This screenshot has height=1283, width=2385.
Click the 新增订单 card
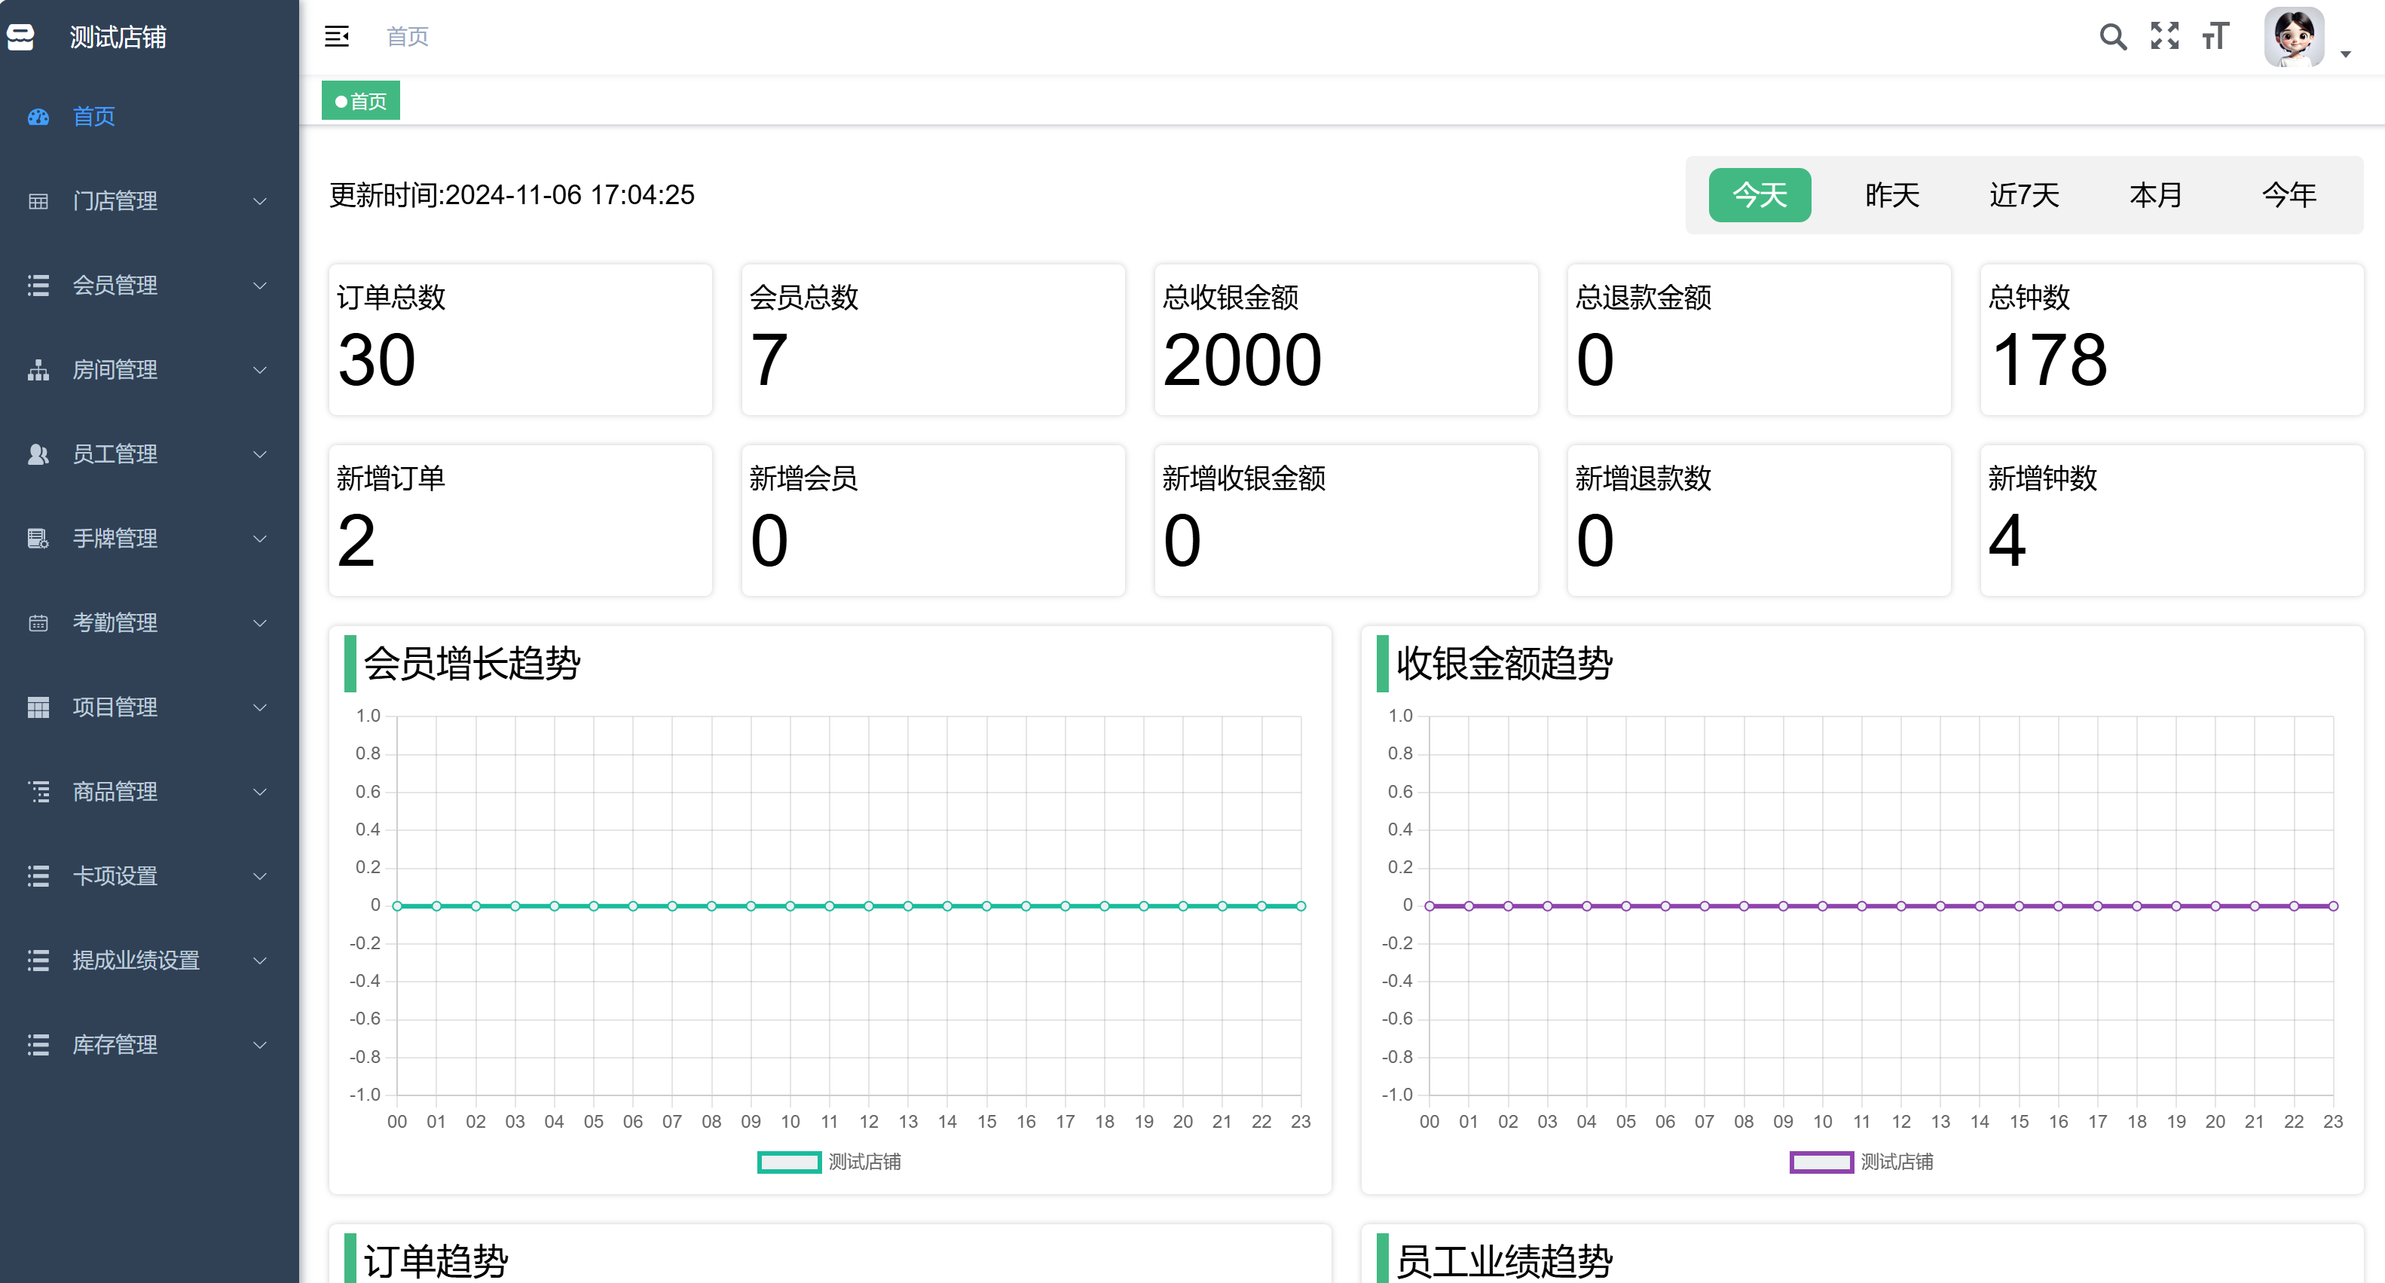point(521,521)
